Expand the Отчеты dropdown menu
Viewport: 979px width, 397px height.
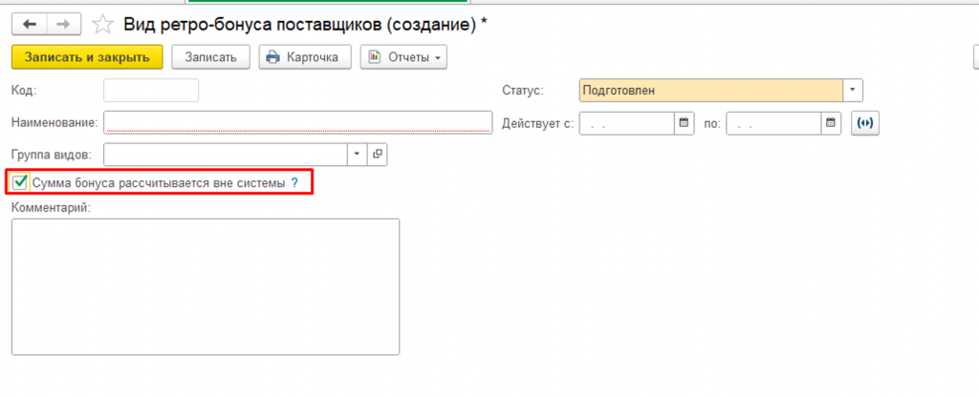403,57
